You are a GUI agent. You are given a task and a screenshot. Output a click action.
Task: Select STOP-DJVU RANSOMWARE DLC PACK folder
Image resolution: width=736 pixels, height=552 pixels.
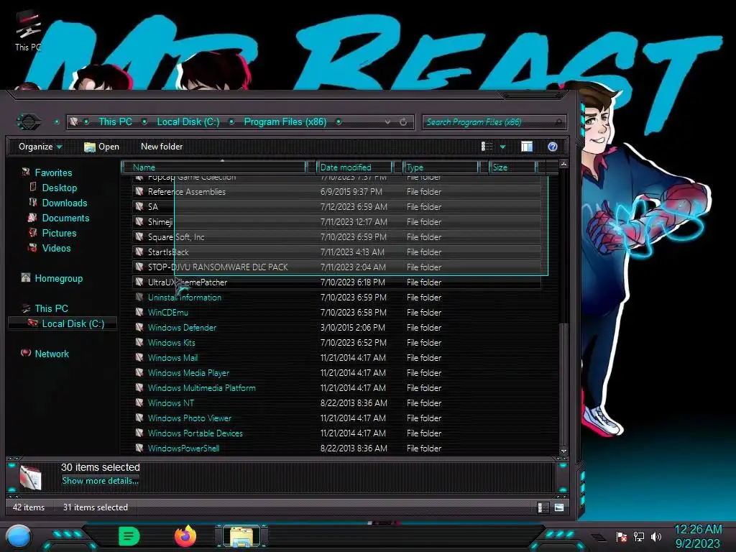click(x=336, y=267)
